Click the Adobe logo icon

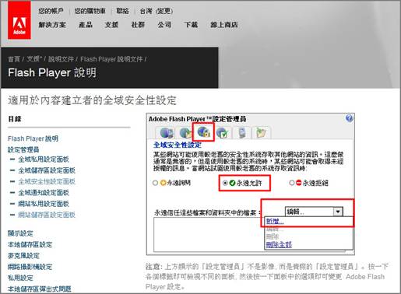point(19,20)
